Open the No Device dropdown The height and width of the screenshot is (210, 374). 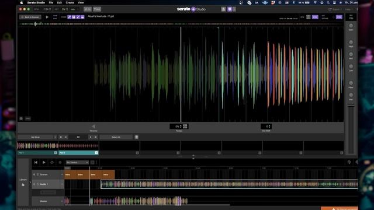[77, 162]
